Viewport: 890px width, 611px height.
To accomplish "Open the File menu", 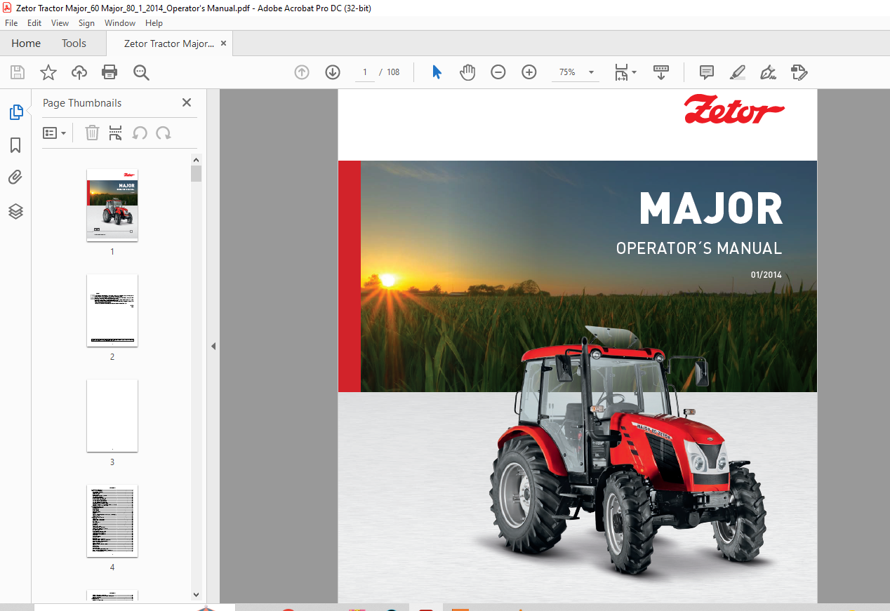I will click(x=11, y=23).
